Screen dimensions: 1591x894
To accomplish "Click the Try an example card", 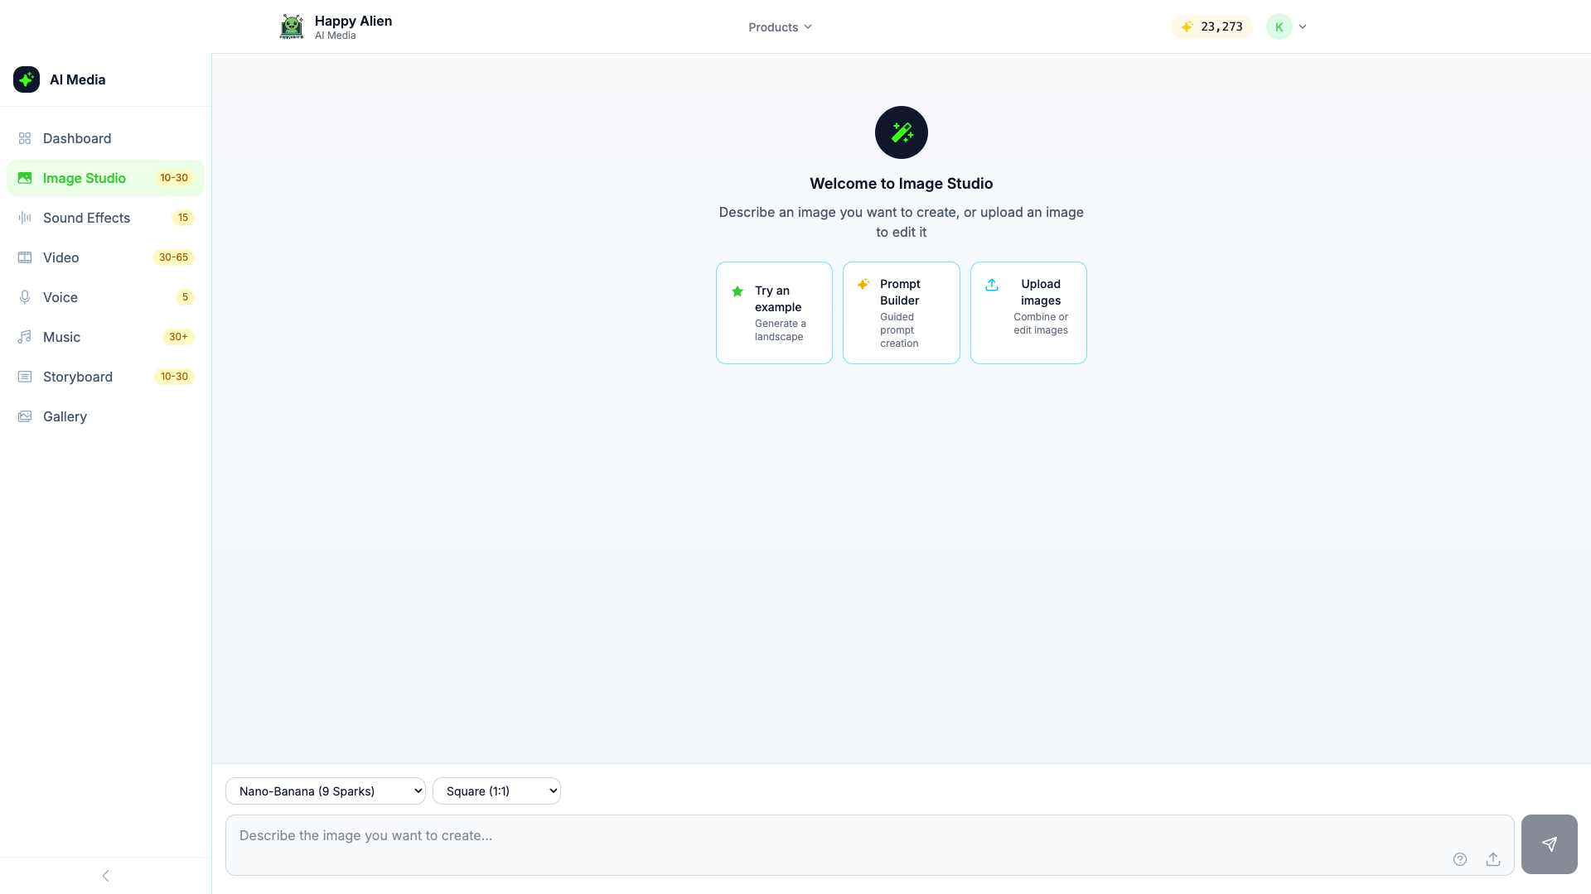I will 774,313.
